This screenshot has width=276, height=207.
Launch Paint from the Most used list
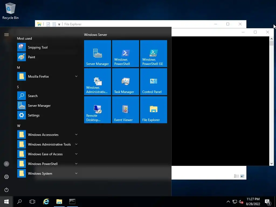click(x=48, y=57)
